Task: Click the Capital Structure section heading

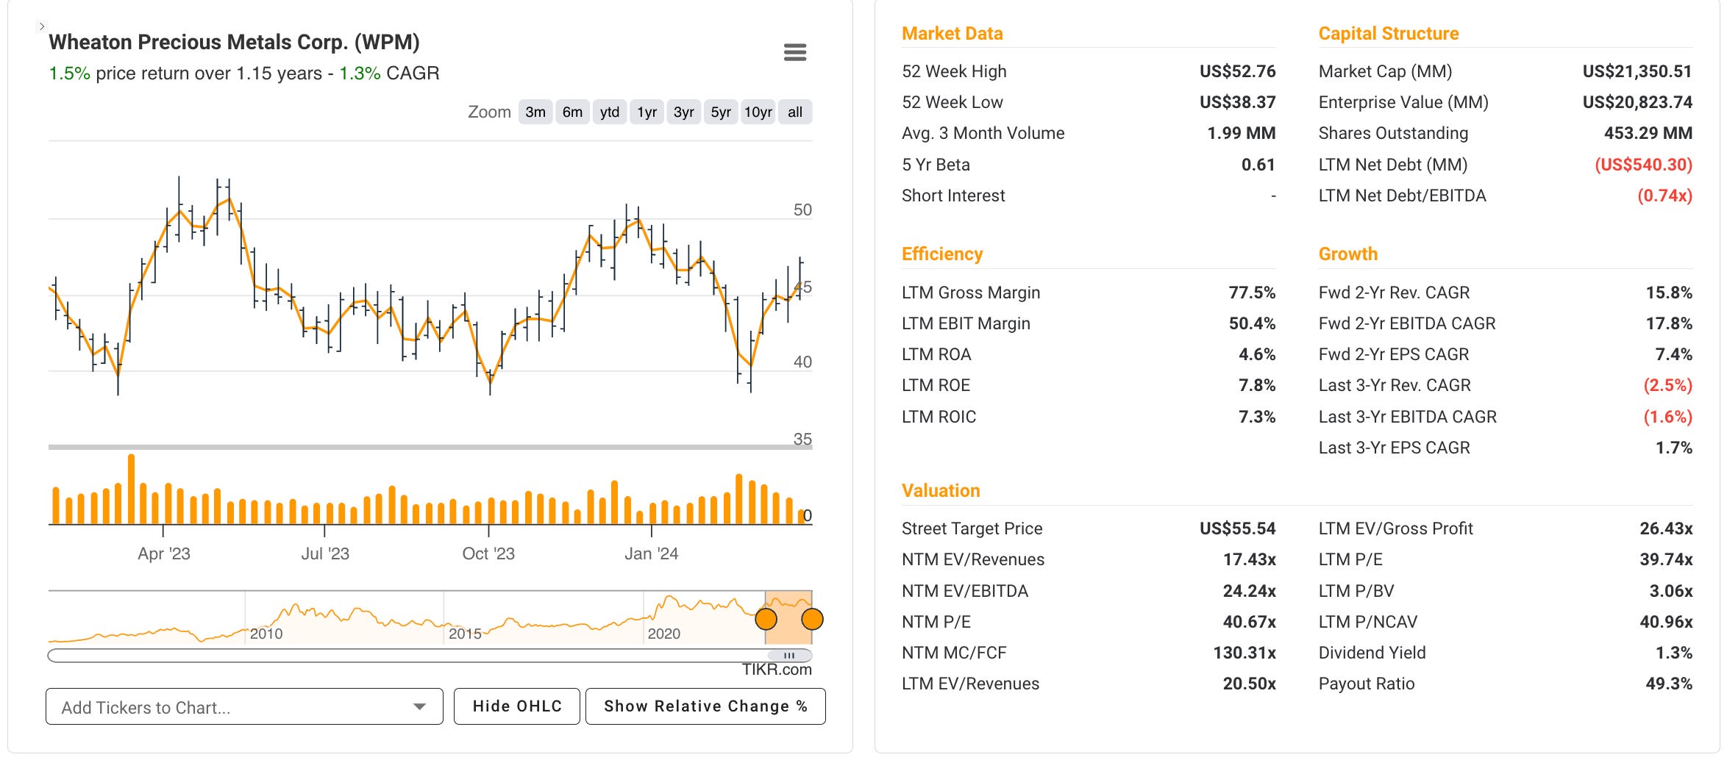Action: [1389, 34]
